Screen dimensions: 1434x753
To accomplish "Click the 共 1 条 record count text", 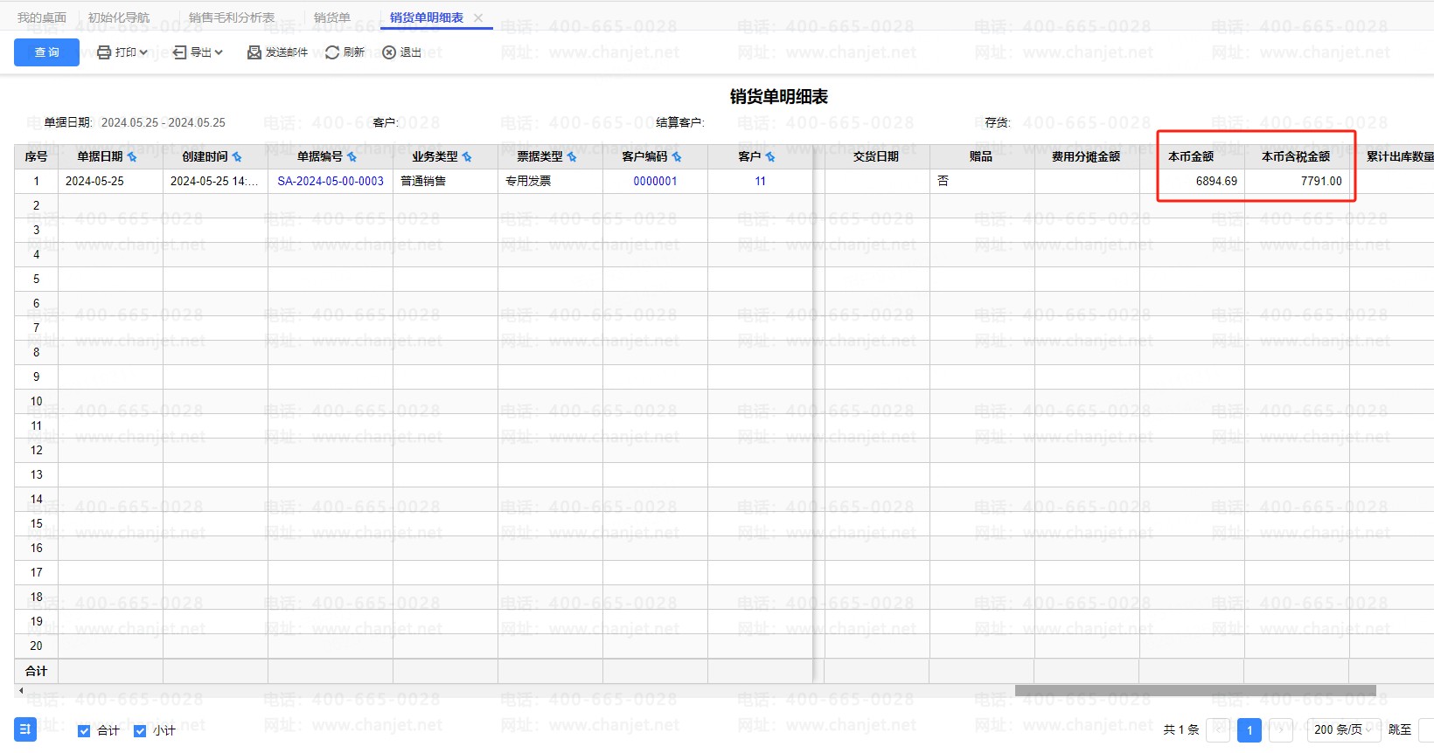I will [x=1180, y=729].
